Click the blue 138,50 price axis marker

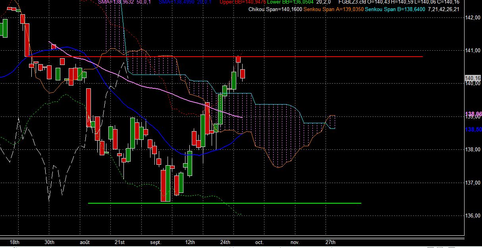point(473,130)
